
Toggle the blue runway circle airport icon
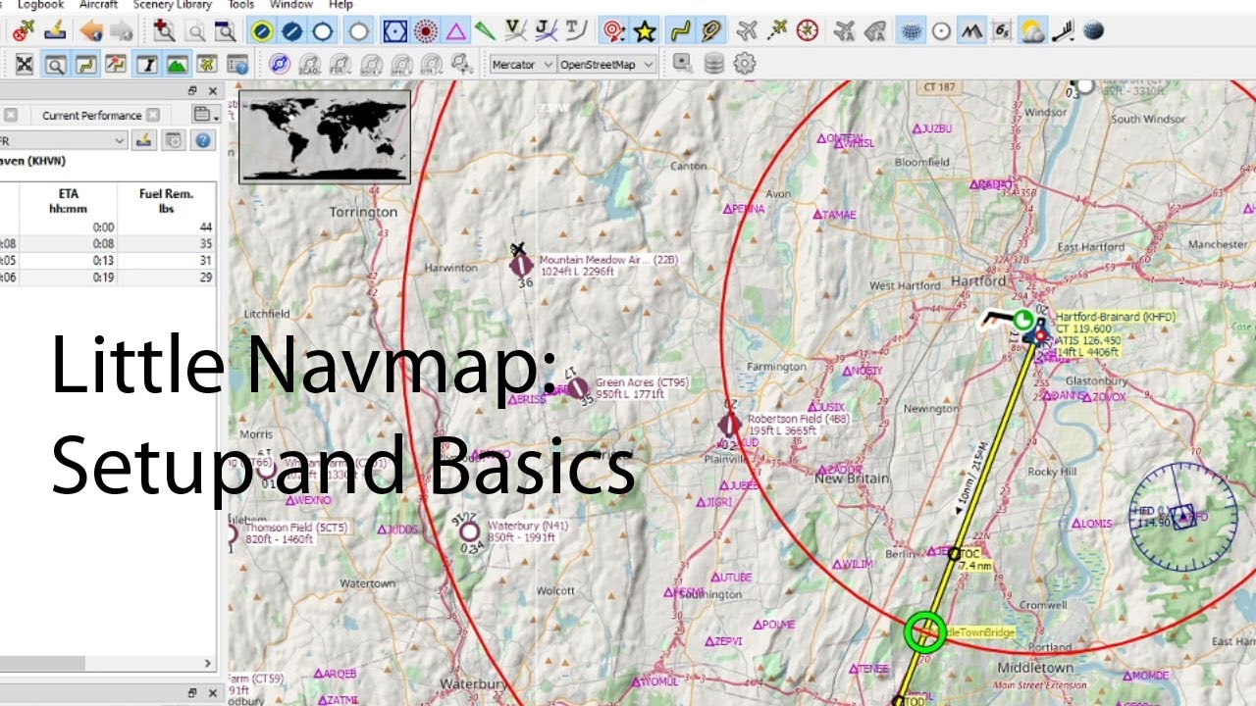pyautogui.click(x=291, y=31)
